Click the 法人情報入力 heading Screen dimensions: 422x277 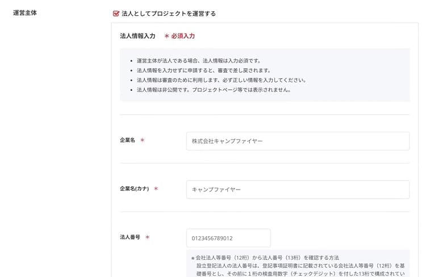click(x=137, y=36)
